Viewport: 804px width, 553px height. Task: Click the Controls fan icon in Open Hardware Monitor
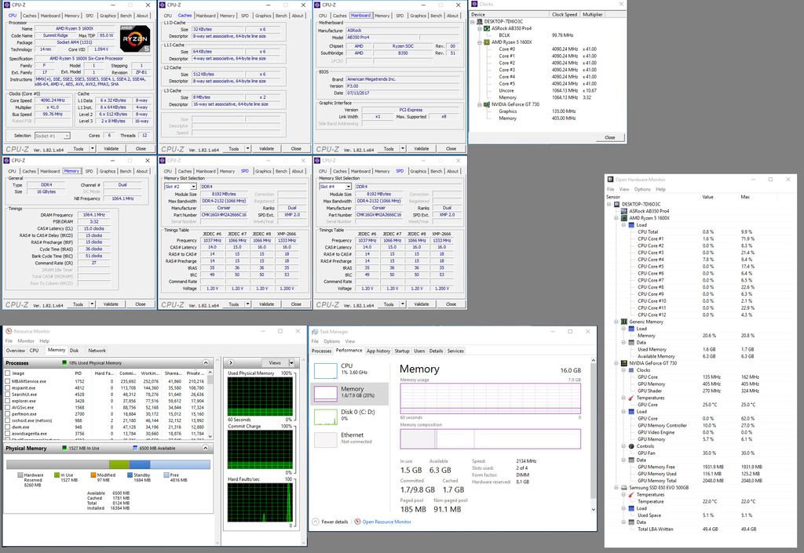click(631, 446)
